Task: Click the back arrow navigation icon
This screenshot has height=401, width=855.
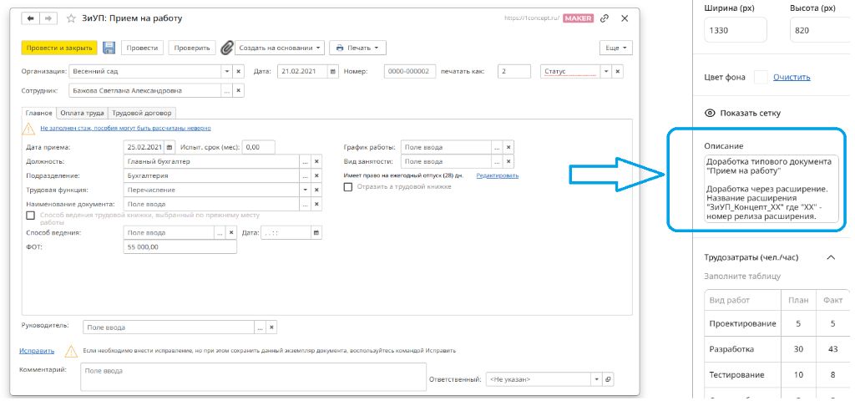Action: [31, 18]
